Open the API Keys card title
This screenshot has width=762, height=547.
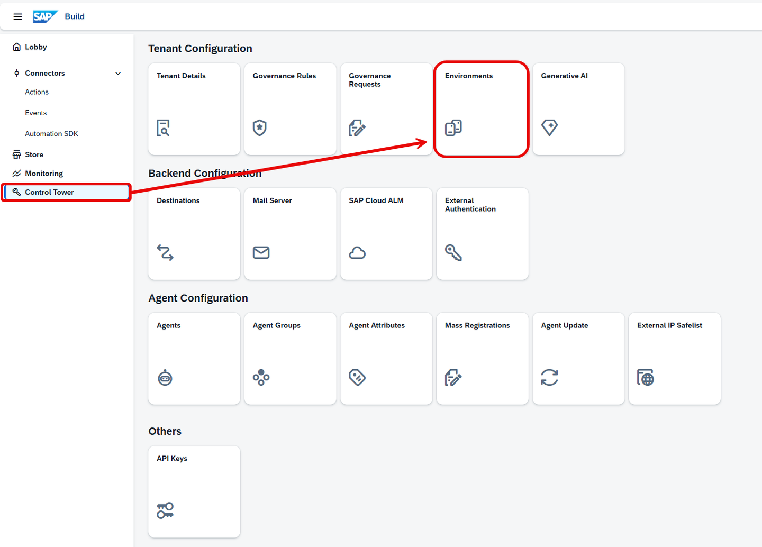tap(172, 458)
